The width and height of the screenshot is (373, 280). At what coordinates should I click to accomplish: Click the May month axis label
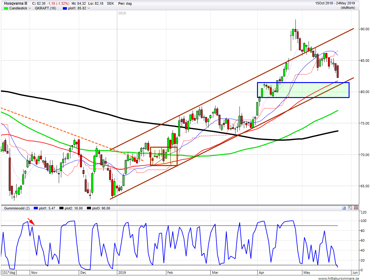pos(307,273)
